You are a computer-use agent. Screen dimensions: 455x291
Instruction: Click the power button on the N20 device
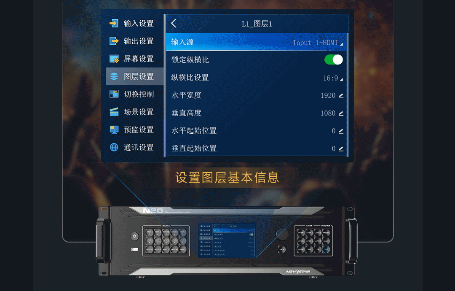point(134,236)
